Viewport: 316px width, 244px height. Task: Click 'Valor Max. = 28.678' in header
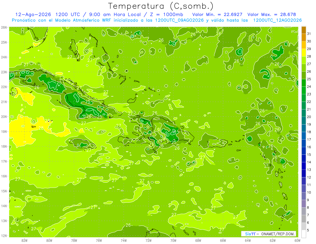coord(271,14)
